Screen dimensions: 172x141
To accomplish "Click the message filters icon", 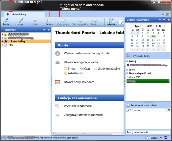I will click(x=58, y=115).
